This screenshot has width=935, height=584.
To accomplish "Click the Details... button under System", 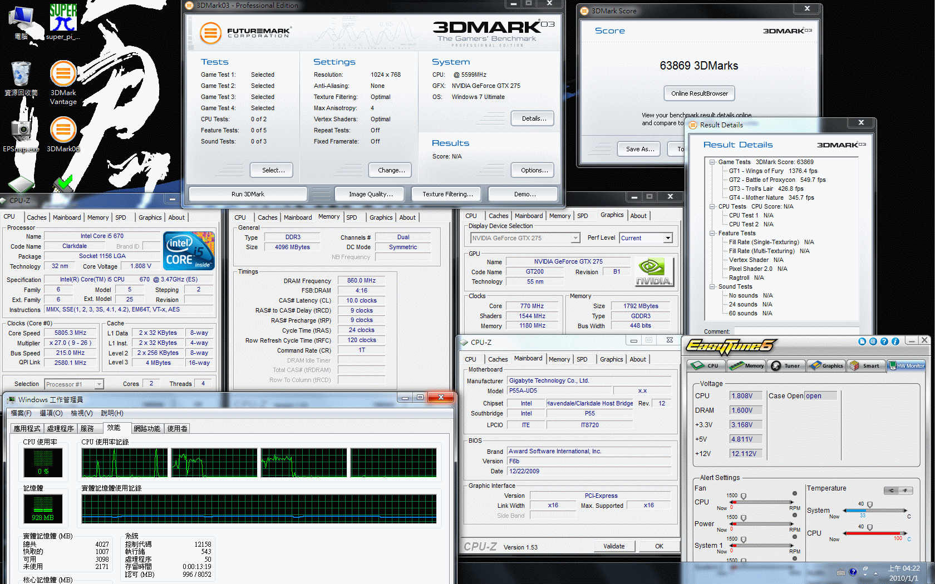I will [534, 118].
